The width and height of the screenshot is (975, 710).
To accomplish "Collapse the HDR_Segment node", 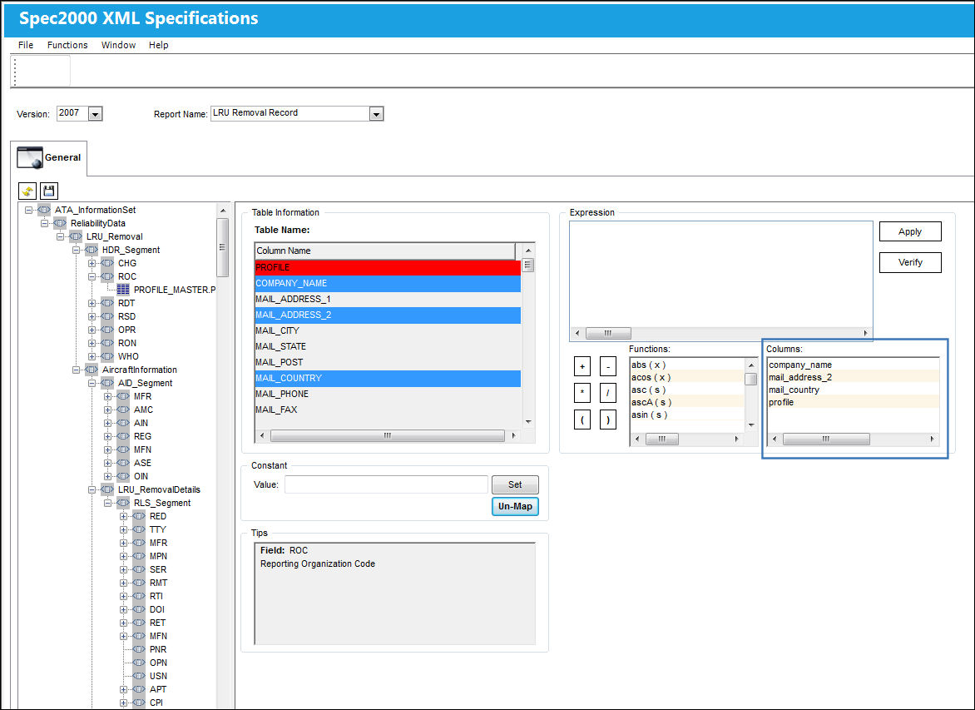I will click(77, 251).
